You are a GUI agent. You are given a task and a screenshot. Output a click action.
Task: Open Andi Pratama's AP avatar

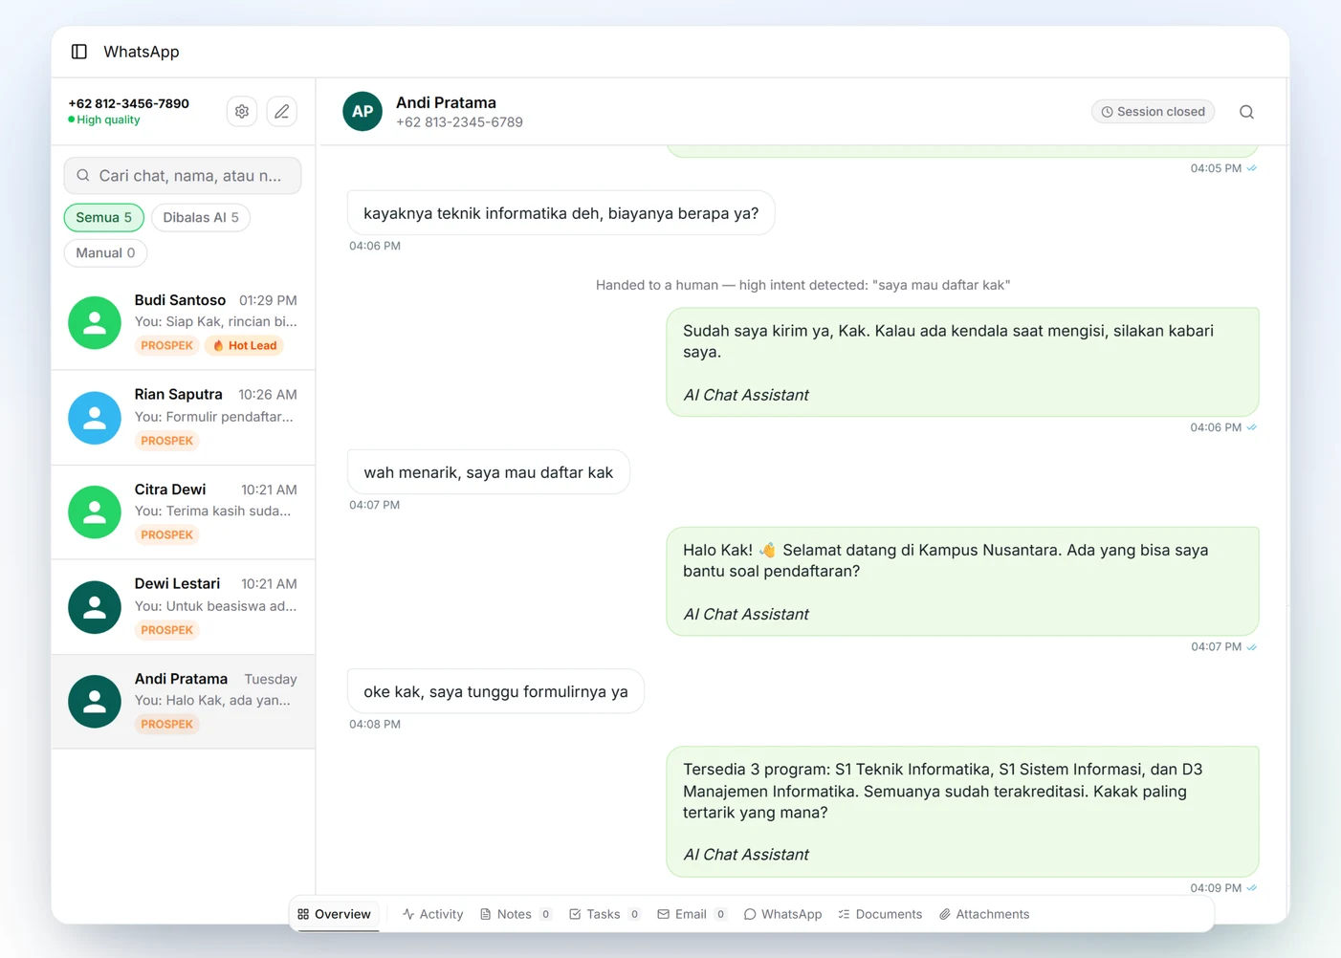pos(363,112)
